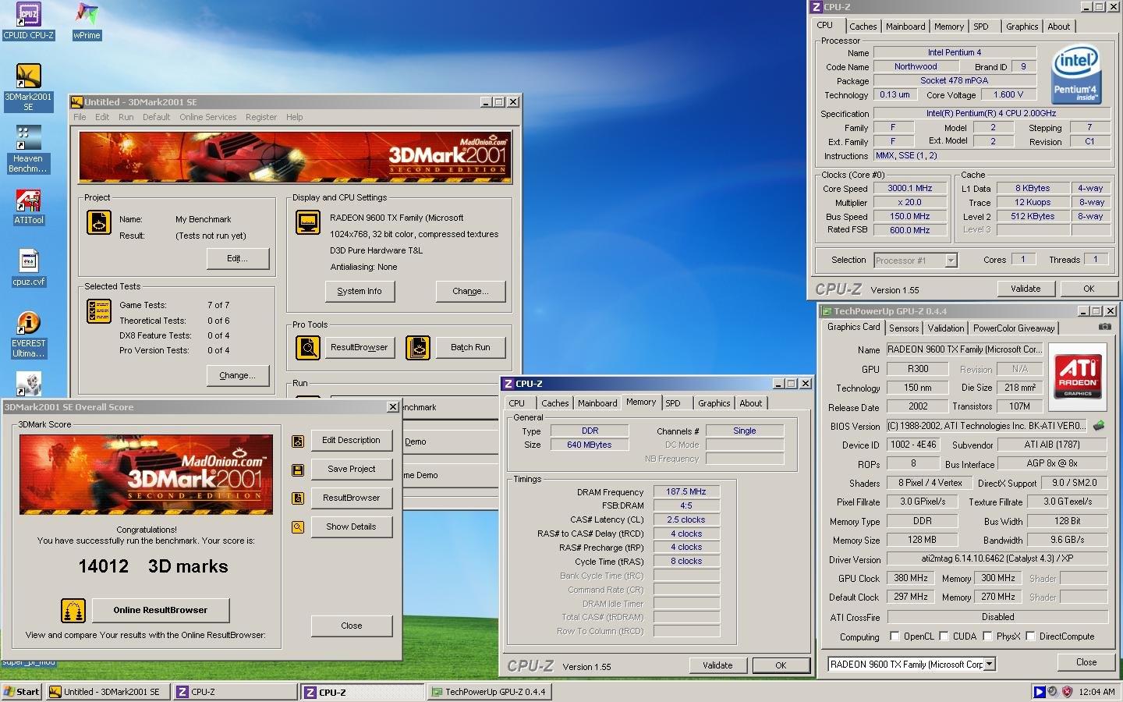Click the tray icon between arrow and shield
The image size is (1123, 702).
pyautogui.click(x=1053, y=692)
